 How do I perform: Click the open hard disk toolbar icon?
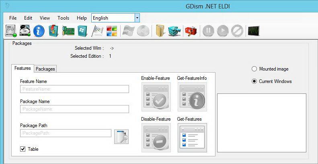[x=25, y=31]
